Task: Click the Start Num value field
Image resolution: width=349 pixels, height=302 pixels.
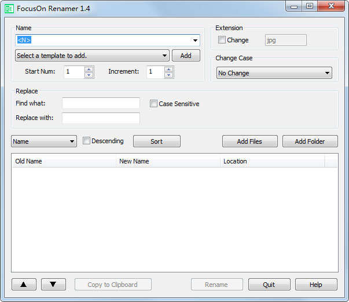Action: [x=74, y=72]
